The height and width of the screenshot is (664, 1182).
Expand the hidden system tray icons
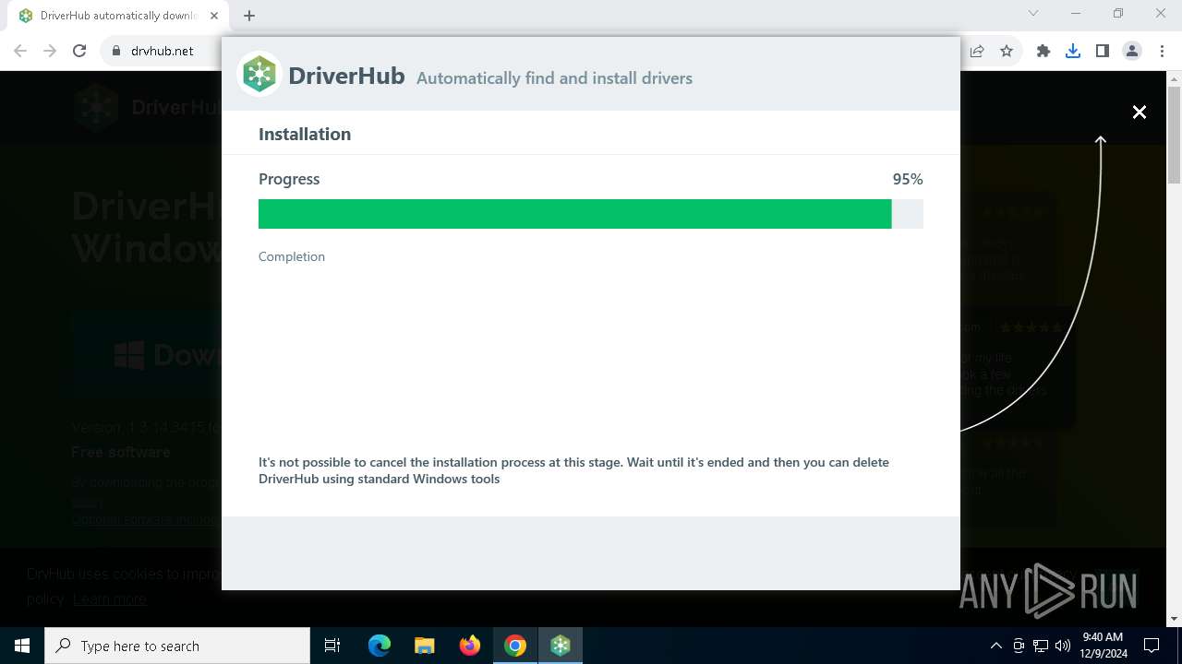point(995,646)
